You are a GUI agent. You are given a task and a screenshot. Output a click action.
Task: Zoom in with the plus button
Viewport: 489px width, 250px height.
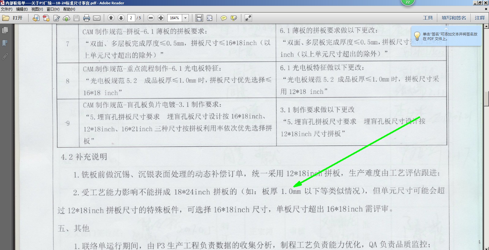pyautogui.click(x=161, y=18)
